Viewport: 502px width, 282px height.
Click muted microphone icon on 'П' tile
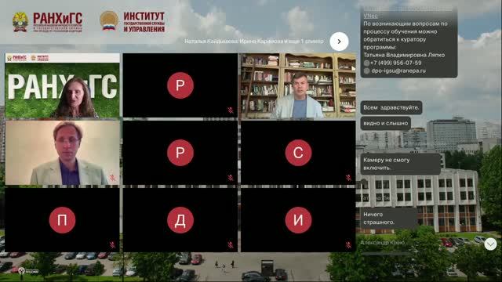pyautogui.click(x=112, y=245)
